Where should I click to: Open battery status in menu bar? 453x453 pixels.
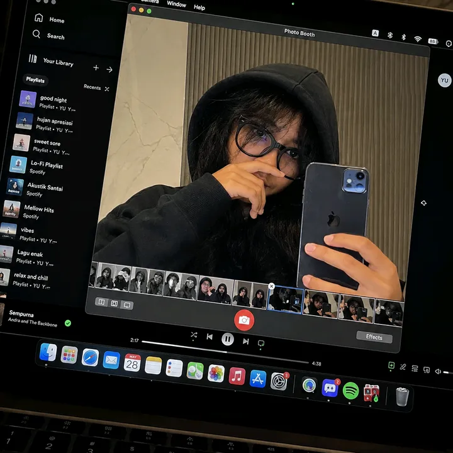click(x=433, y=41)
